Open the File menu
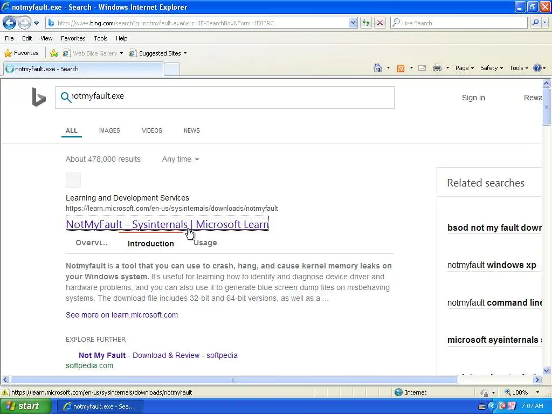Image resolution: width=552 pixels, height=414 pixels. click(10, 38)
